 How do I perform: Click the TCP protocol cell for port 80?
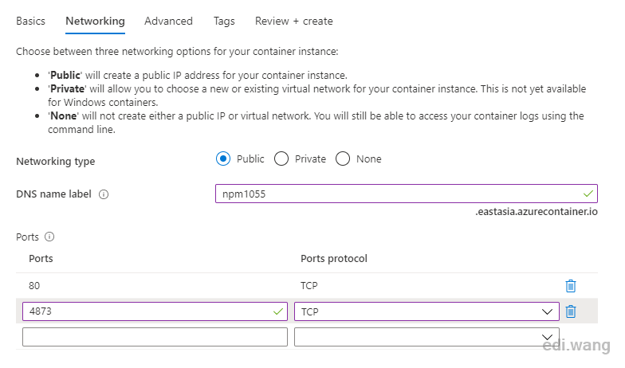(x=309, y=286)
